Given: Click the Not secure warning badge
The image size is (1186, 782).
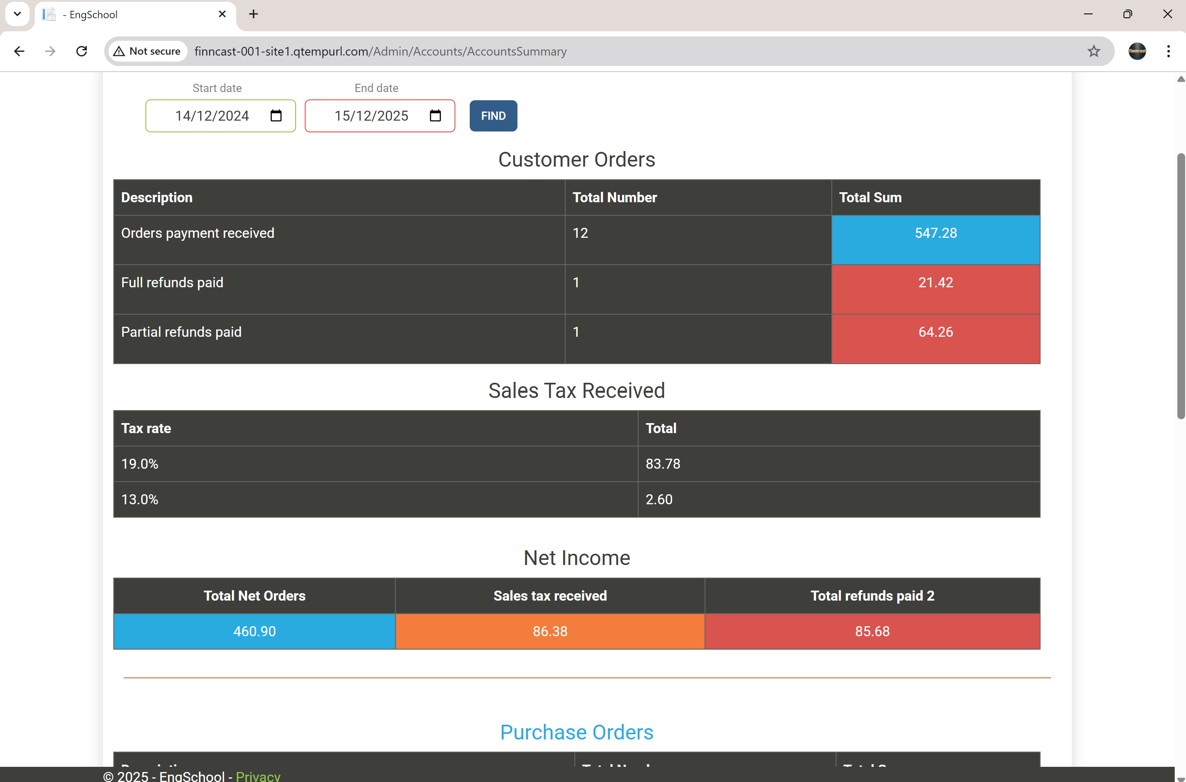Looking at the screenshot, I should tap(147, 51).
